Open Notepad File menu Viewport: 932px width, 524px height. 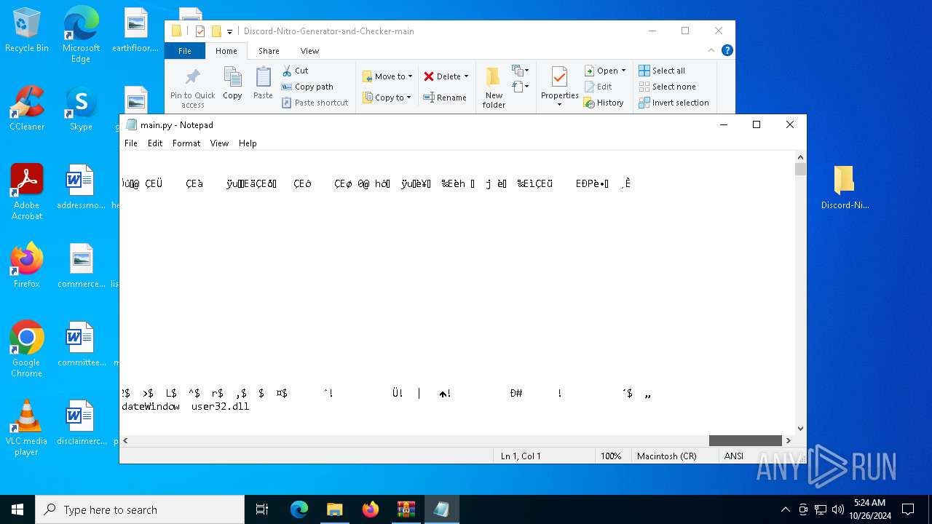[131, 143]
